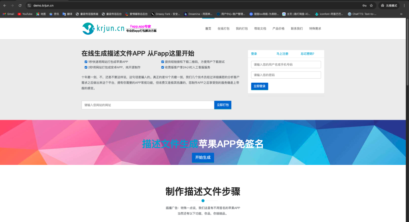Toggle the 提供短链接和下载二维码 checkbox
Viewport: 409px width, 222px height.
pyautogui.click(x=163, y=62)
